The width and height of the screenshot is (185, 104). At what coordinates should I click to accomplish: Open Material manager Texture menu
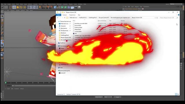tap(22, 89)
